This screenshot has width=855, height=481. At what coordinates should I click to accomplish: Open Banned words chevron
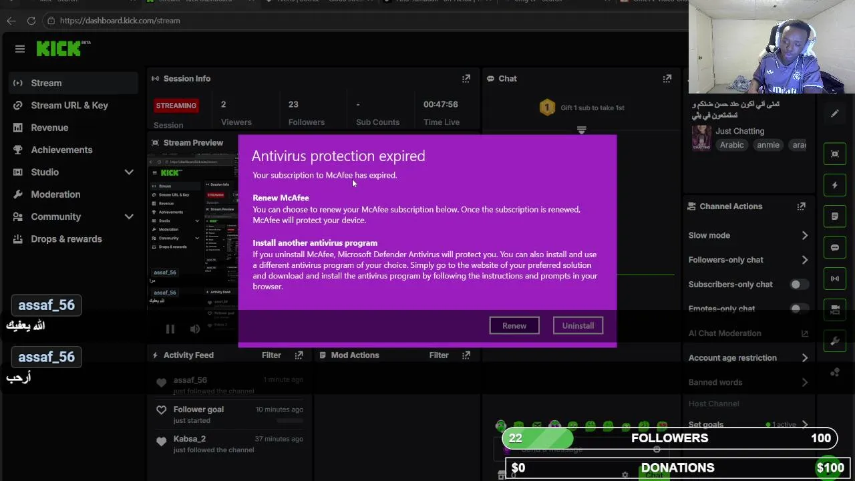(x=804, y=383)
